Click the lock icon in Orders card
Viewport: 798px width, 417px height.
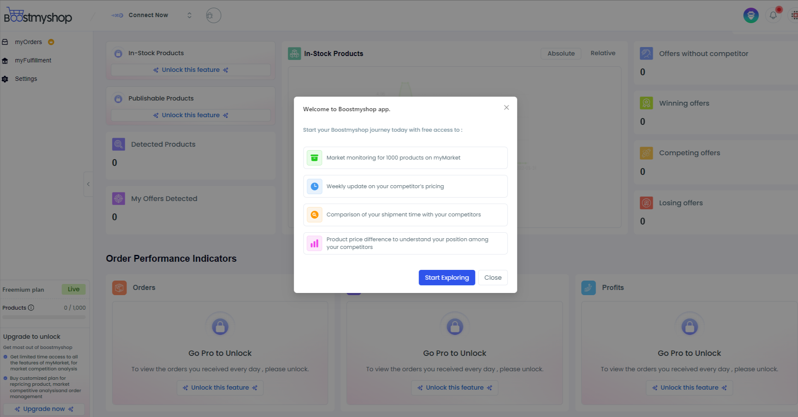point(220,327)
